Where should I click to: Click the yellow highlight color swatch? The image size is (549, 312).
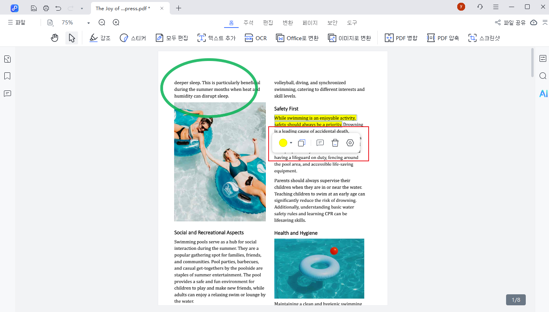[x=283, y=143]
